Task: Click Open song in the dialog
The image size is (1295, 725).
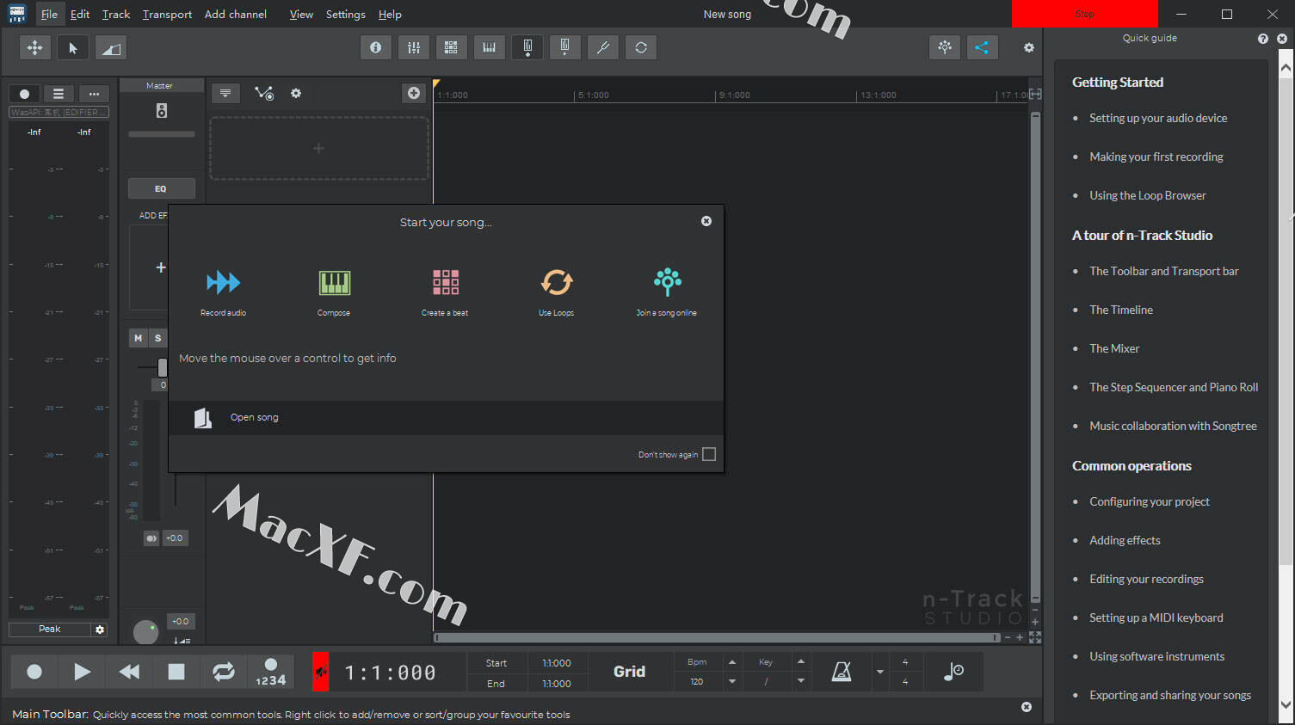Action: [x=254, y=417]
